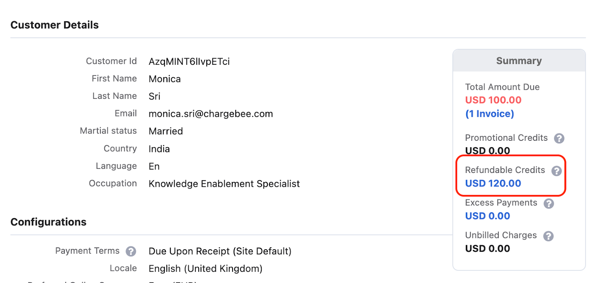Click the Customer Details section heading
600x283 pixels.
[x=55, y=25]
